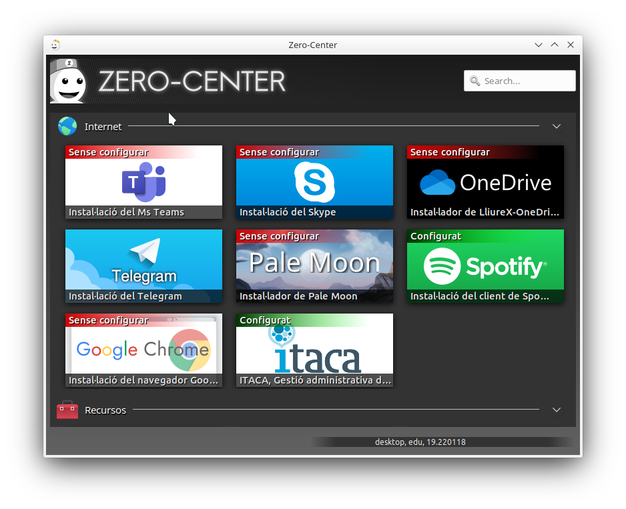Open the Google Chrome browser installer
Viewport: 626px width, 509px height.
[x=143, y=350]
